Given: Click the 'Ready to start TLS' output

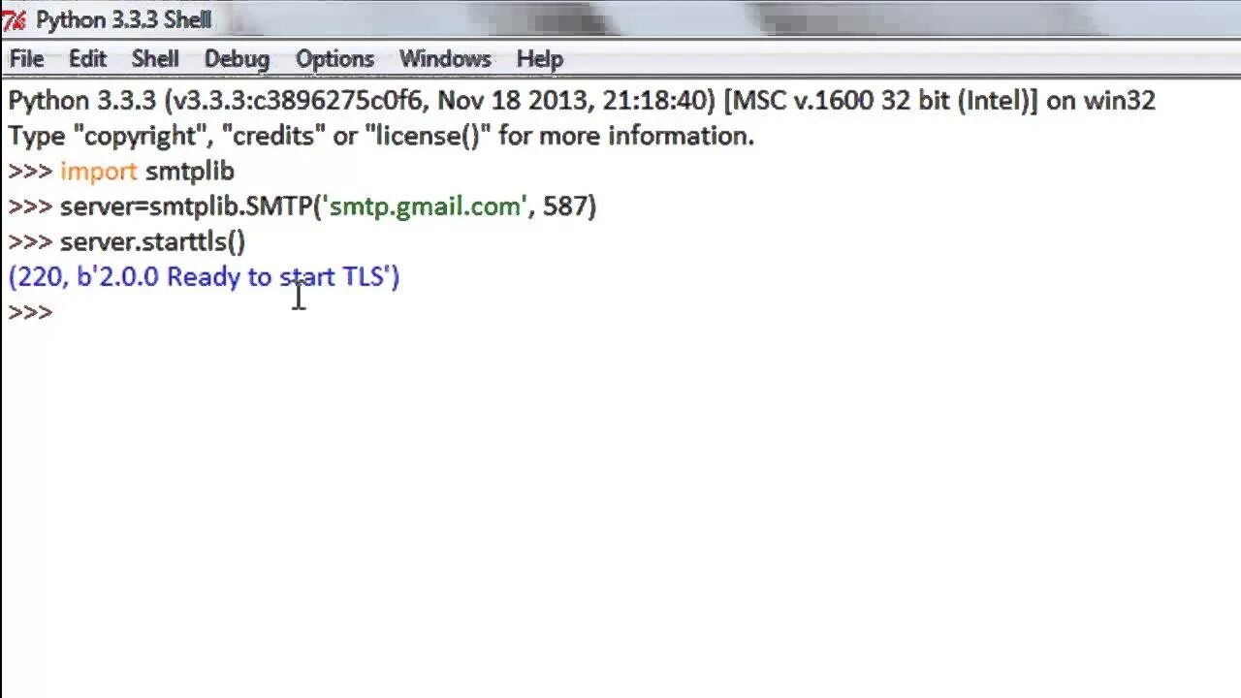Looking at the screenshot, I should [275, 277].
